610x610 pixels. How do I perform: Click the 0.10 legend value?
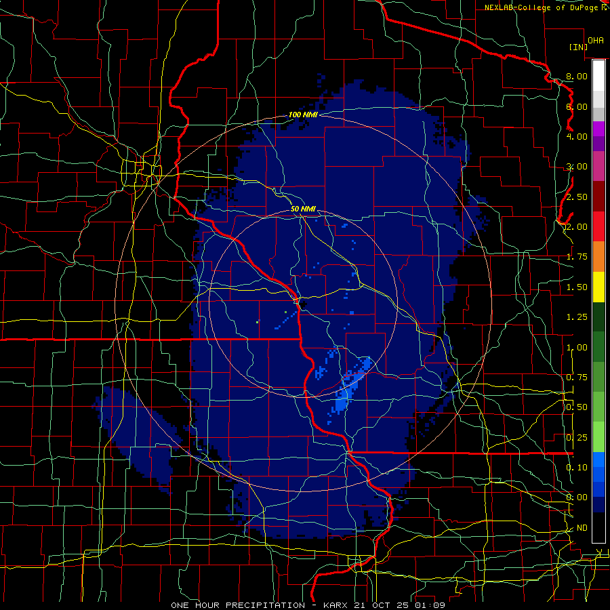point(577,468)
